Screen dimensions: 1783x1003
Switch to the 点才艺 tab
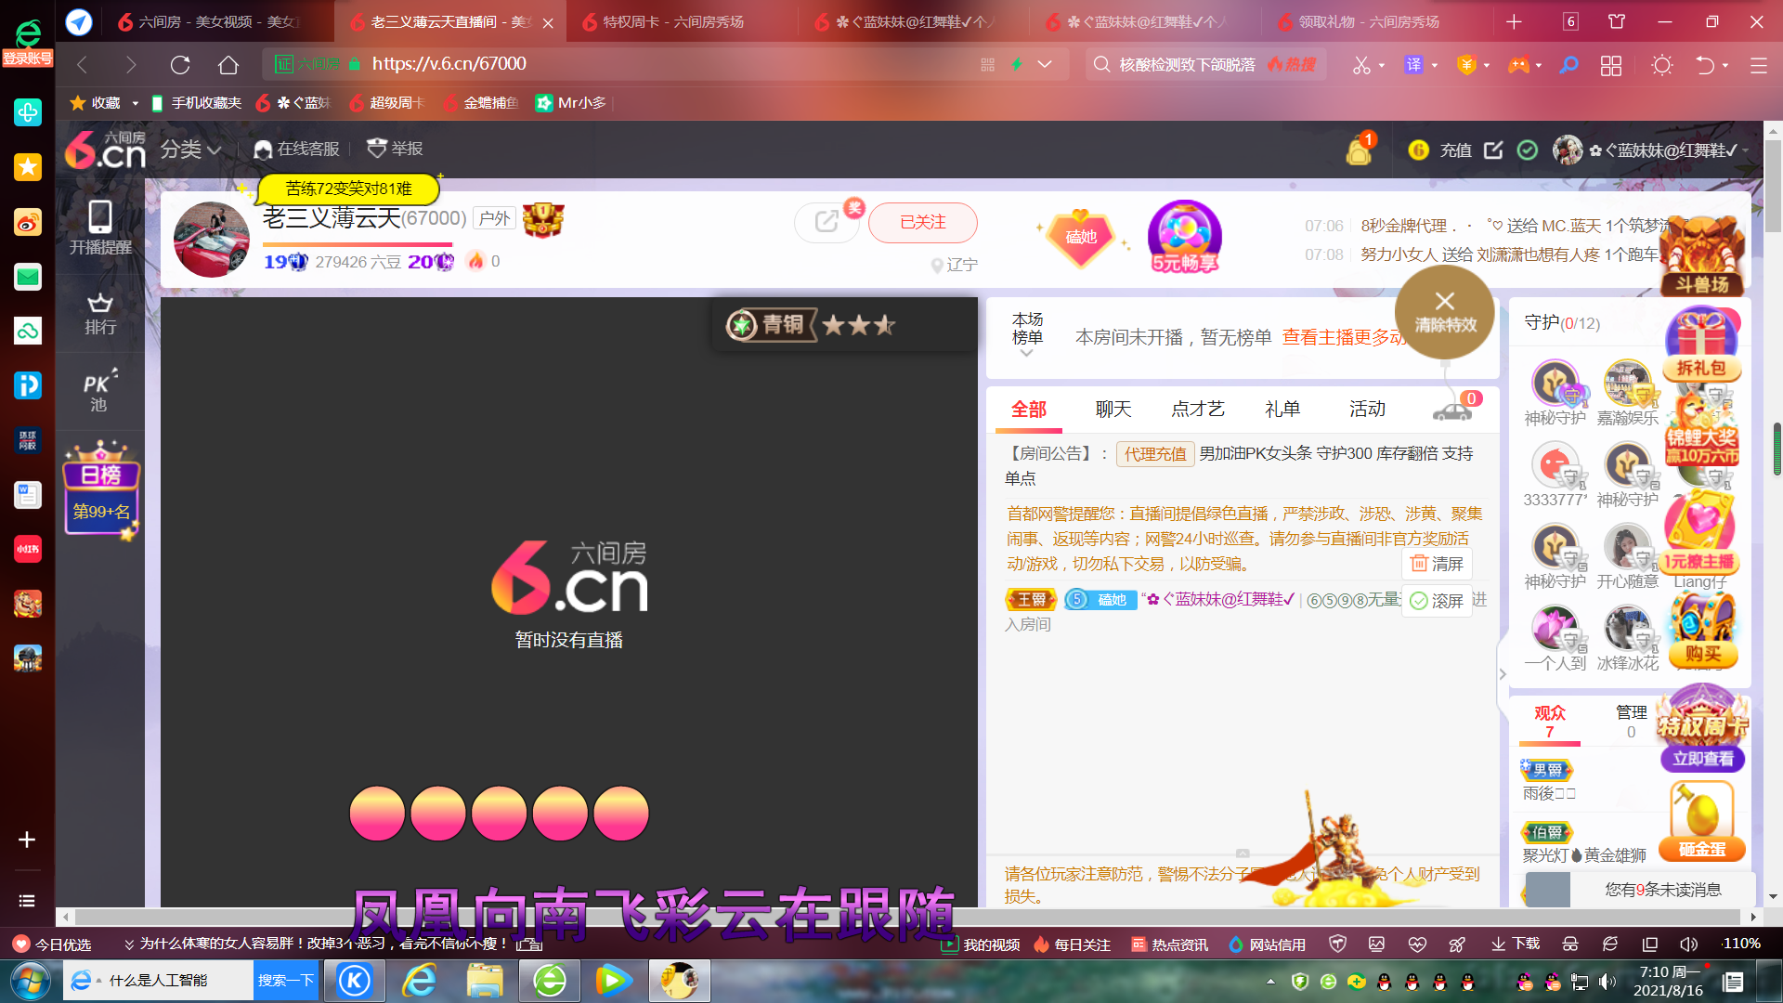1198,410
